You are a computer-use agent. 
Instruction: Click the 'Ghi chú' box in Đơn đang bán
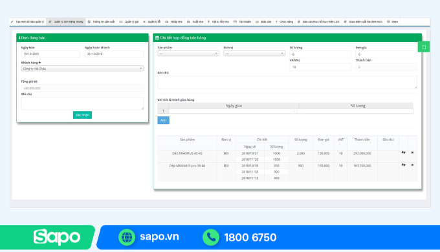[83, 103]
